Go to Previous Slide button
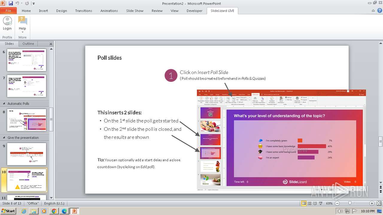The height and width of the screenshot is (215, 383). [x=381, y=187]
